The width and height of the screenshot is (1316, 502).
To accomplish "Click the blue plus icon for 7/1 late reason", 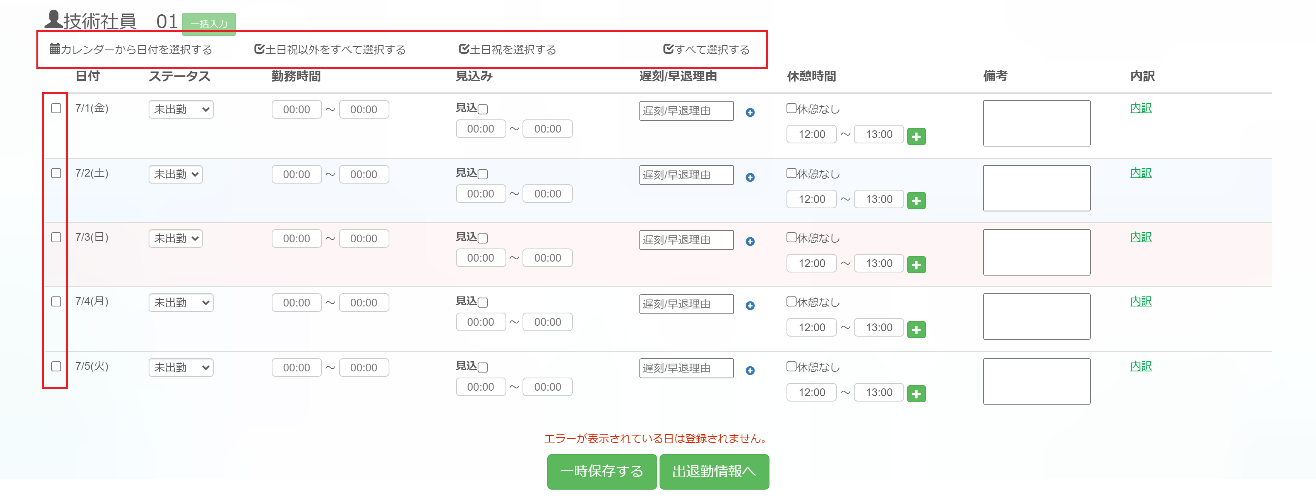I will (x=749, y=113).
